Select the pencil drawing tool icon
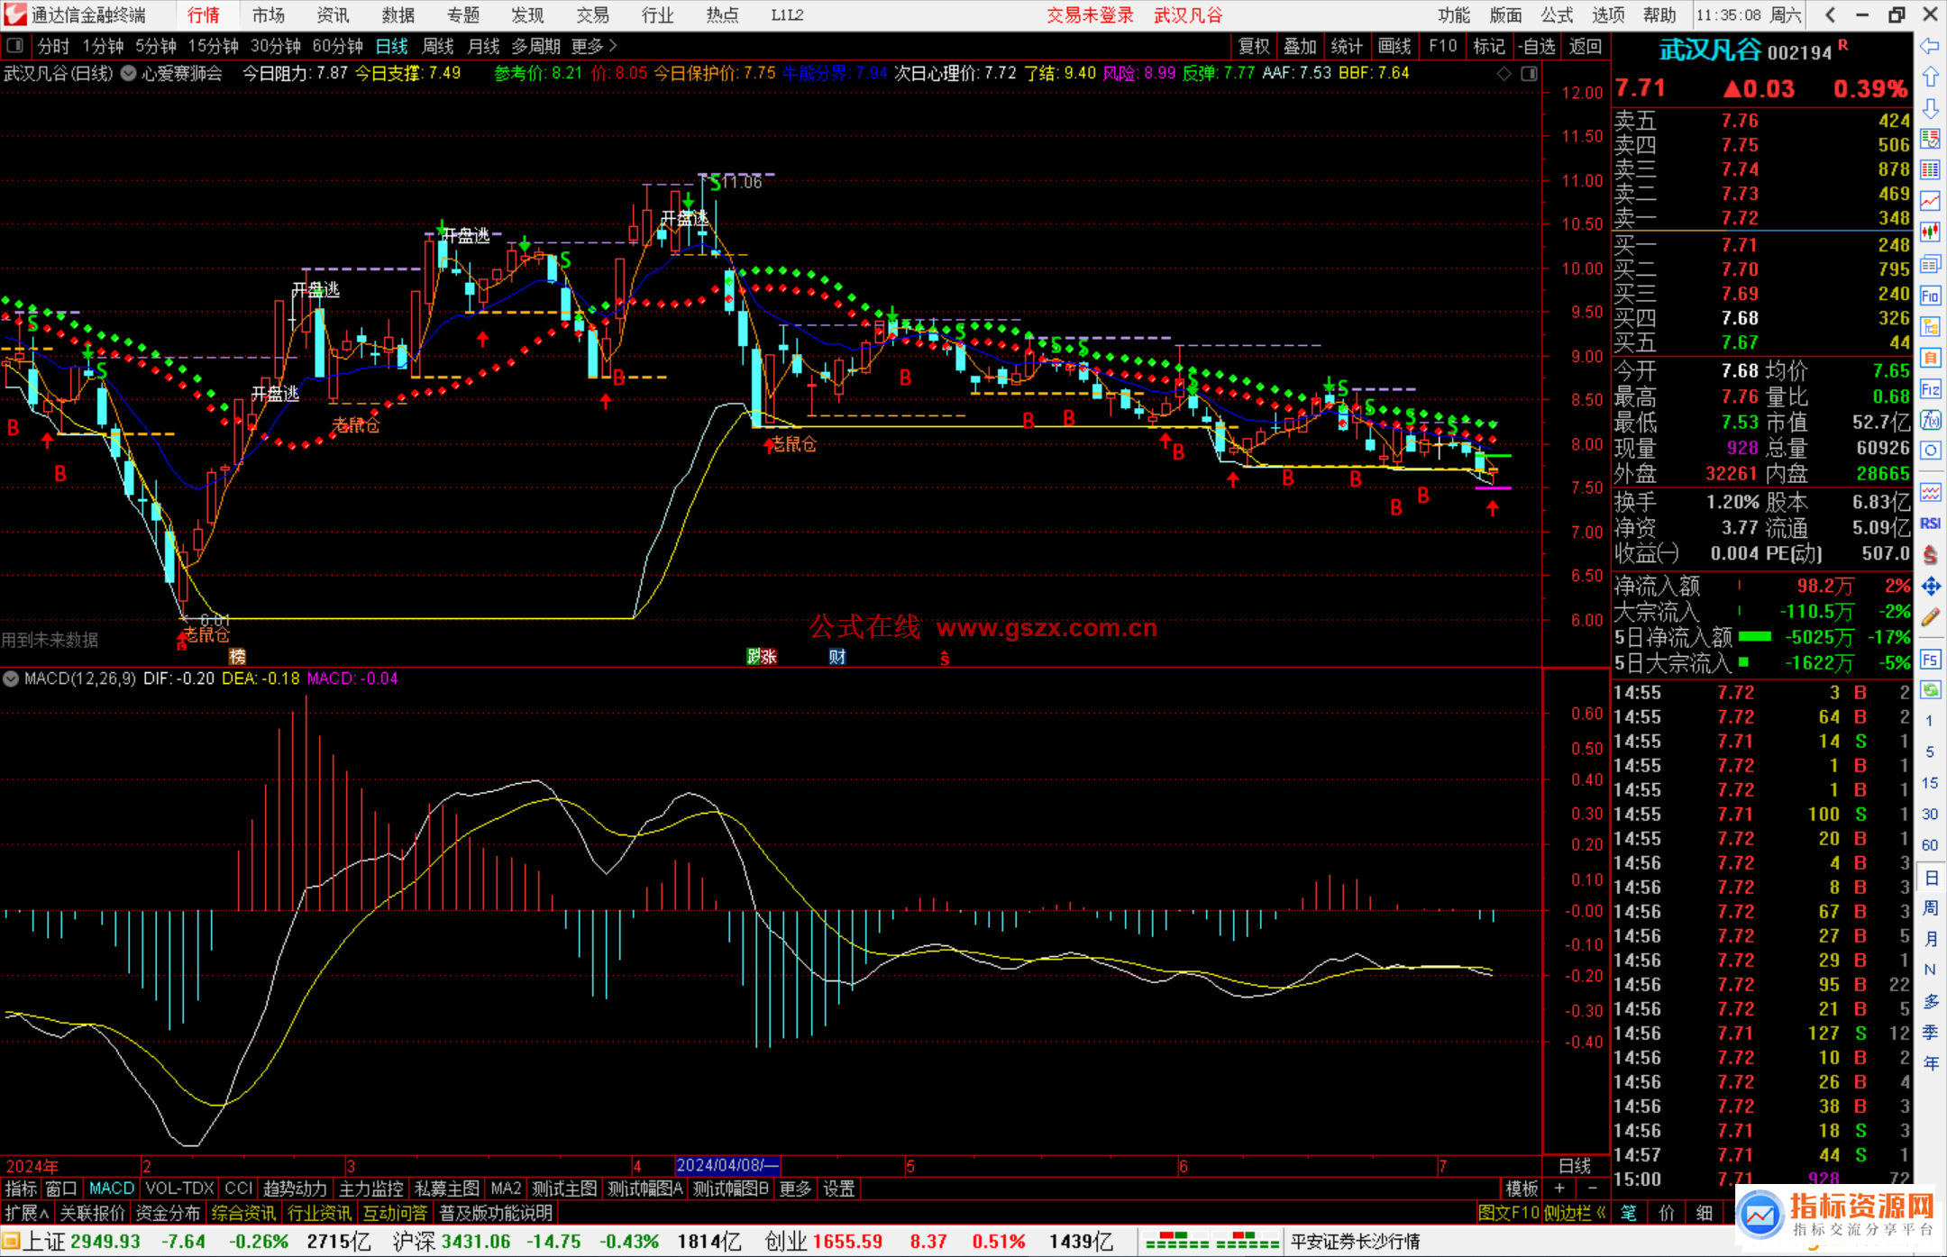Viewport: 1947px width, 1257px height. [1930, 617]
